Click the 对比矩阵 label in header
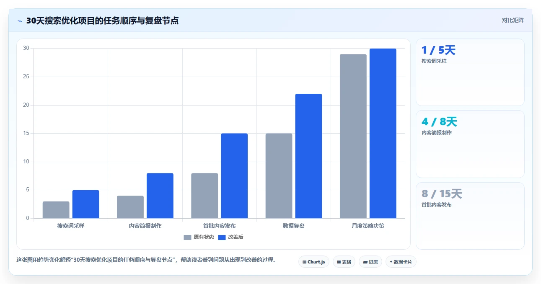The image size is (541, 284). 513,20
